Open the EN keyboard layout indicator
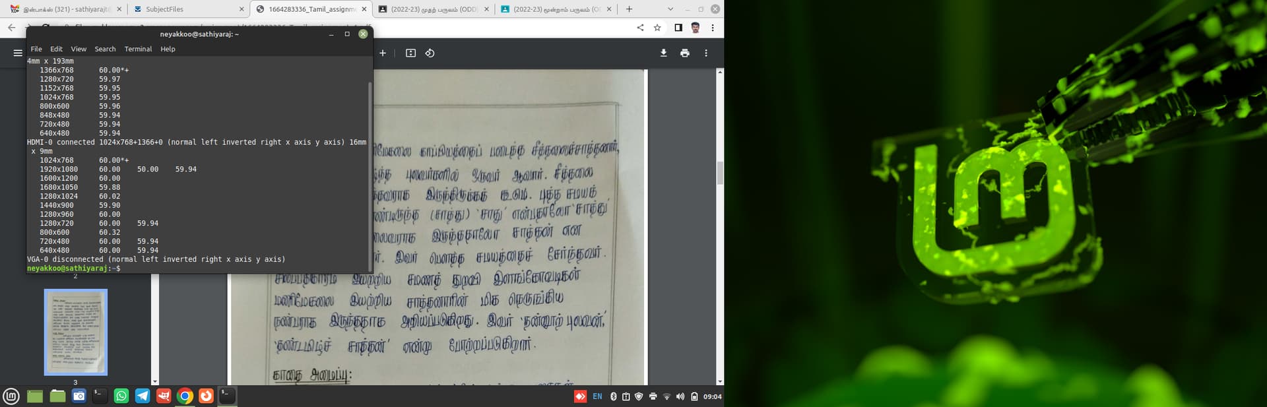This screenshot has width=1267, height=407. tap(597, 396)
